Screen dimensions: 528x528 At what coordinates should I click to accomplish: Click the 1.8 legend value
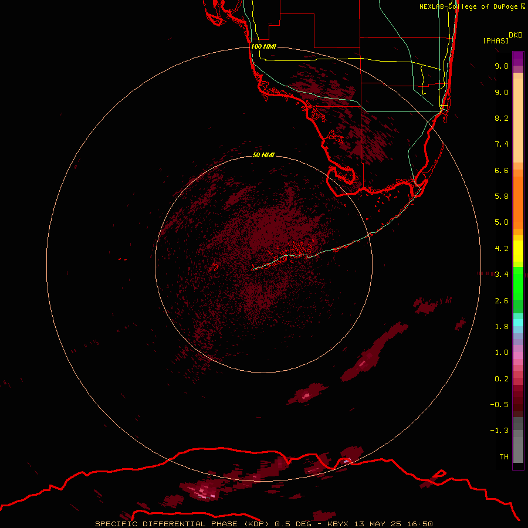pyautogui.click(x=502, y=327)
